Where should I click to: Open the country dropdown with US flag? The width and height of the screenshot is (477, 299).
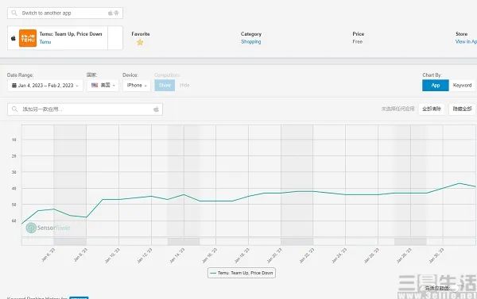tap(103, 86)
